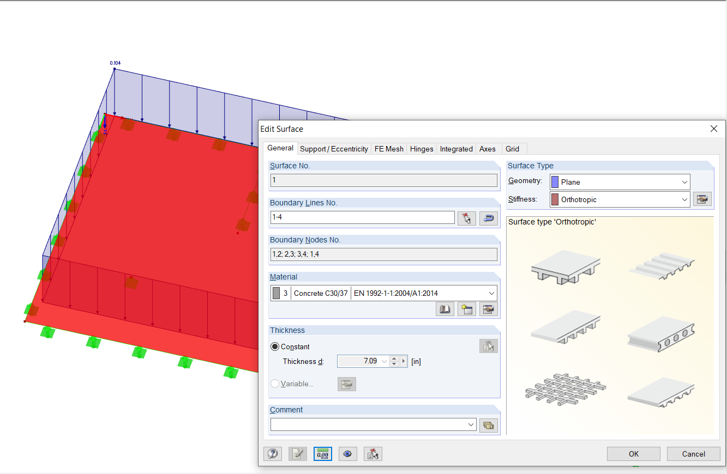Edit Orthotropic stiffness parameters icon
This screenshot has width=727, height=474.
pyautogui.click(x=702, y=199)
